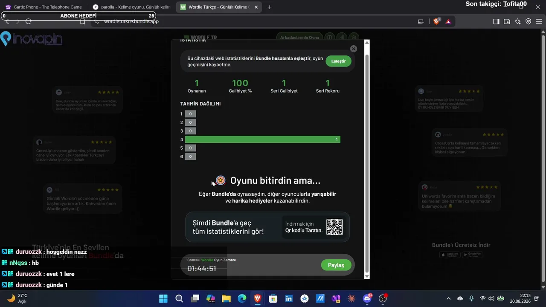Open Microsoft Edge from taskbar
The height and width of the screenshot is (307, 546).
click(242, 298)
